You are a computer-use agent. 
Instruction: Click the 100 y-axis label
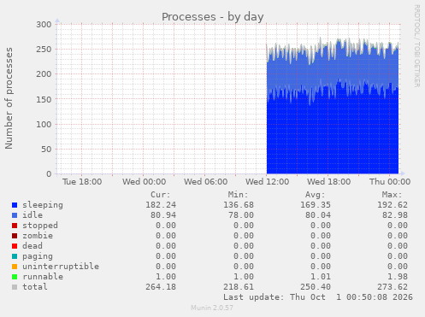(x=44, y=124)
